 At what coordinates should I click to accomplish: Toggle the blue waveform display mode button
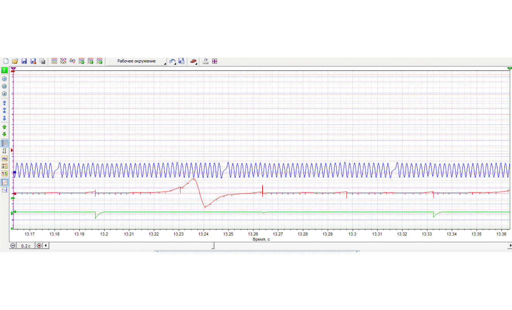pyautogui.click(x=4, y=190)
